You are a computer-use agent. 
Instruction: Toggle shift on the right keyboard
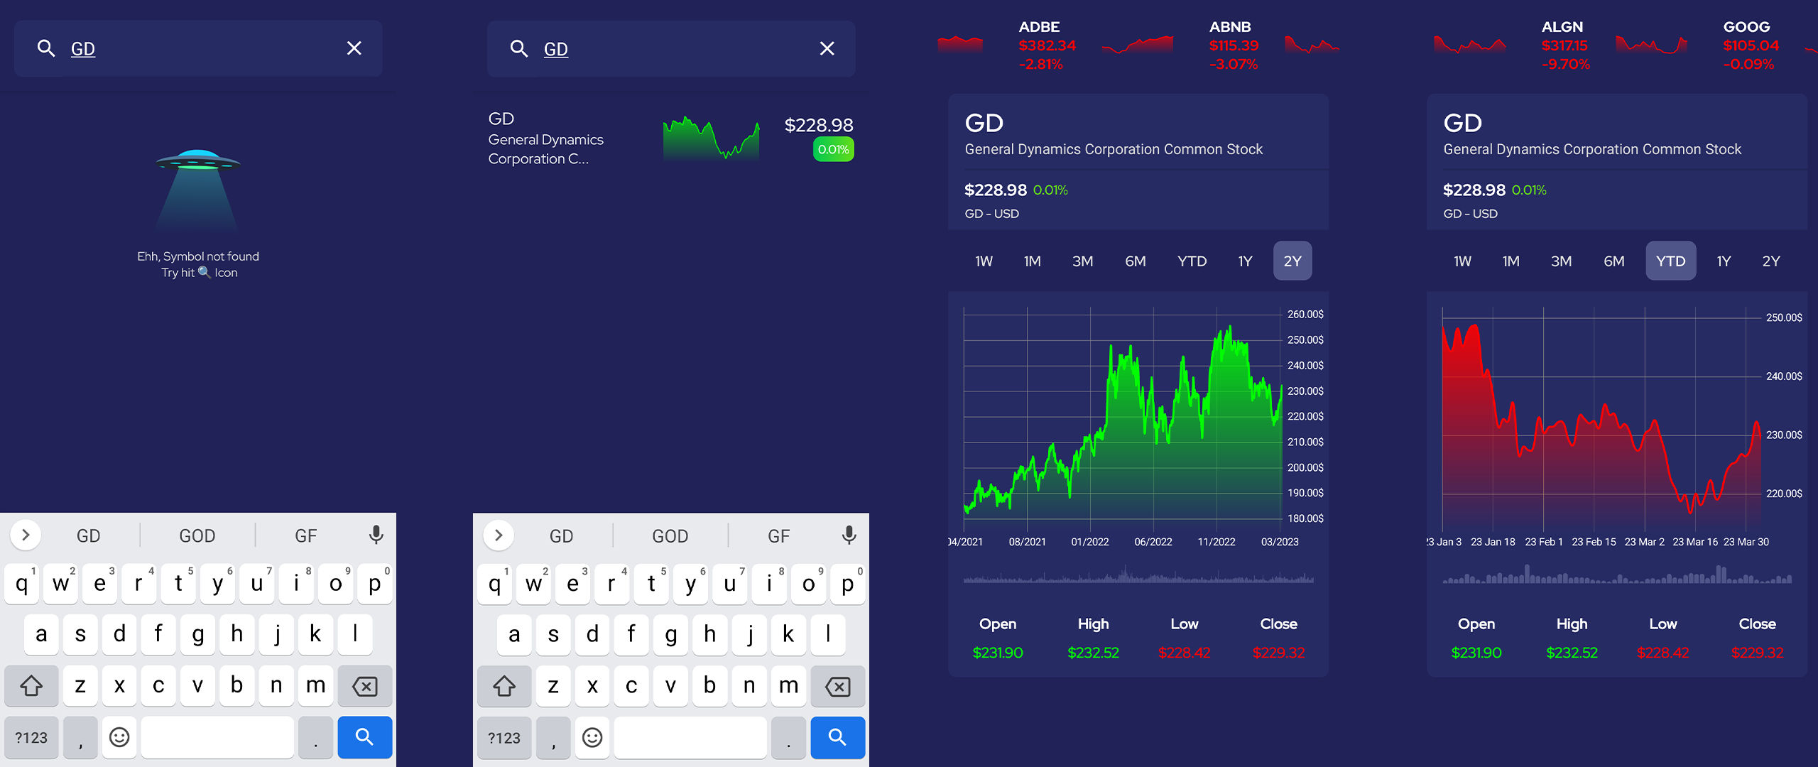pyautogui.click(x=504, y=686)
